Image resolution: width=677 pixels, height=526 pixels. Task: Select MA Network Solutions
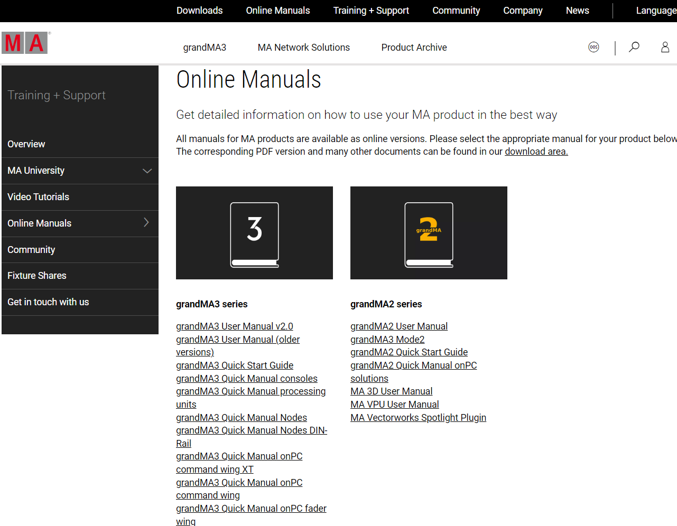pyautogui.click(x=303, y=47)
